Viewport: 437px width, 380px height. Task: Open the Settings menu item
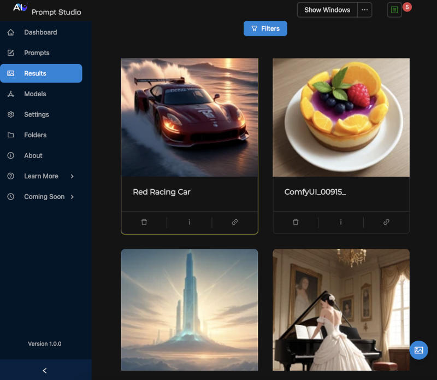[42, 114]
